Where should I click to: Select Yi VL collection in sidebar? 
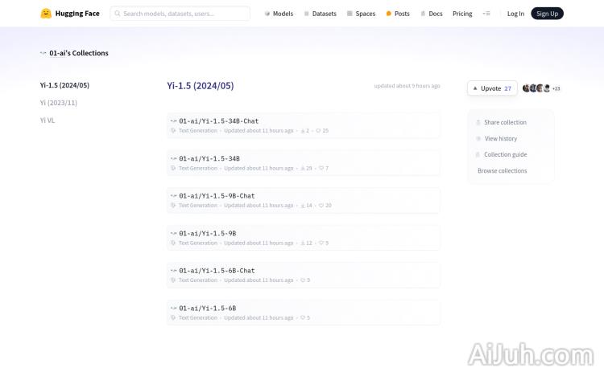pos(48,121)
